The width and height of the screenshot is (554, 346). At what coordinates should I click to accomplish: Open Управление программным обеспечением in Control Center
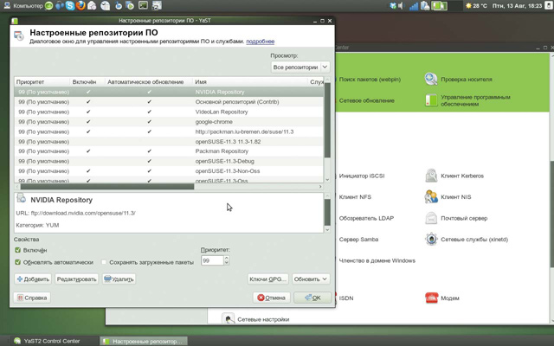[x=467, y=100]
